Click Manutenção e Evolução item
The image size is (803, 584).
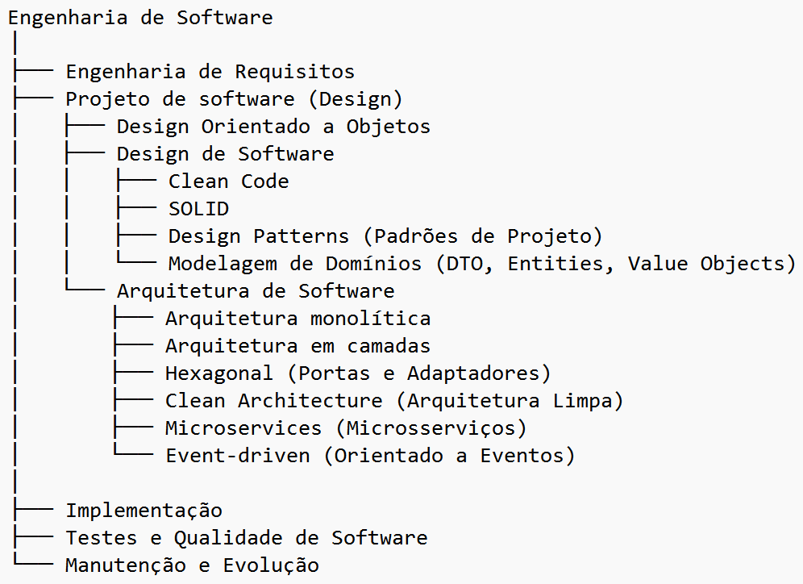click(x=192, y=565)
